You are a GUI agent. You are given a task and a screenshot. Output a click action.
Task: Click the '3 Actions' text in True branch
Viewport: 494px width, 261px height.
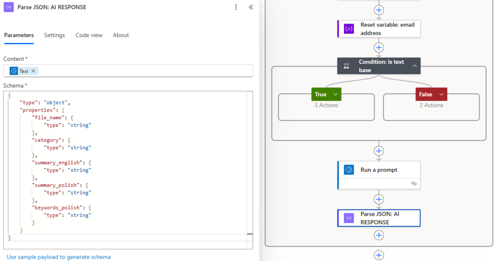[x=326, y=105]
